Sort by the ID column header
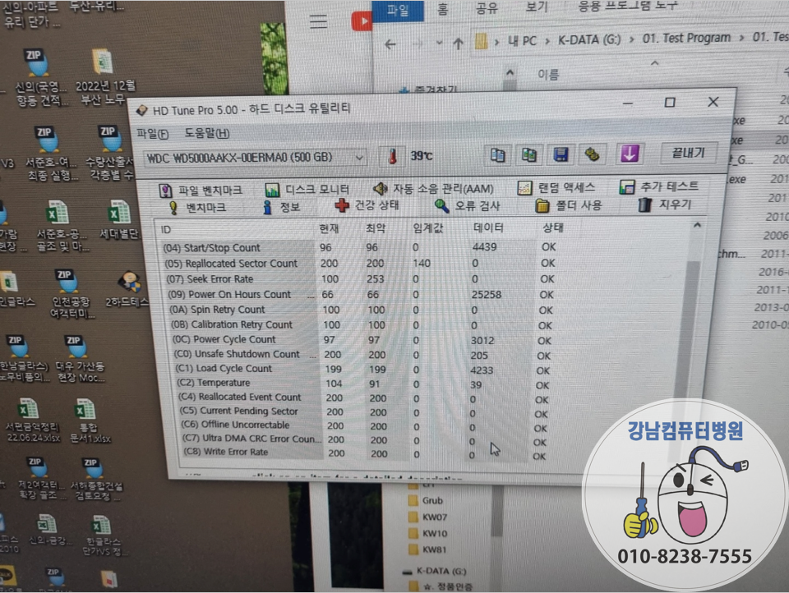This screenshot has width=789, height=593. (x=166, y=230)
